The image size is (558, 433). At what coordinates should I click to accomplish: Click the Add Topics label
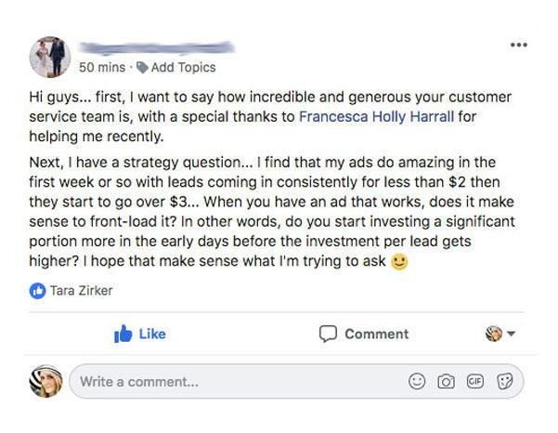pyautogui.click(x=183, y=67)
